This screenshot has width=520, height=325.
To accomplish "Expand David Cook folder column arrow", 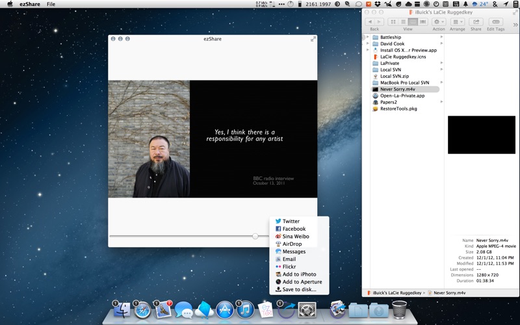I will point(441,44).
